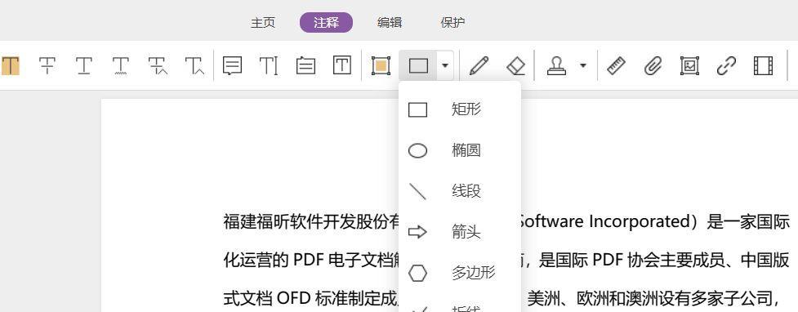Choose 椭圆 from shape menu
The image size is (798, 312).
tap(460, 150)
